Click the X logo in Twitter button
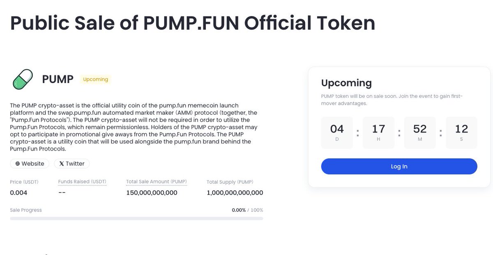Screen dimensions: 493x255 click(x=62, y=164)
